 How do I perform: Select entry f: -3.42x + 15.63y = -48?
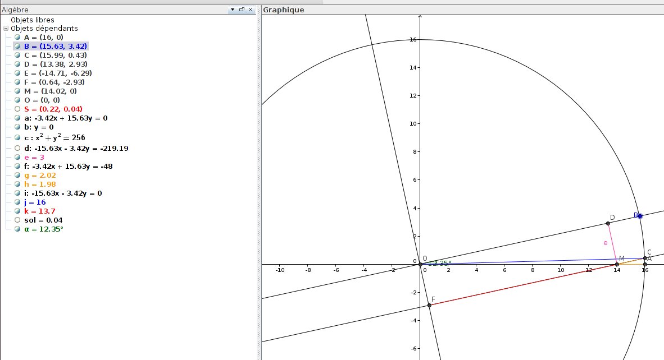point(68,166)
